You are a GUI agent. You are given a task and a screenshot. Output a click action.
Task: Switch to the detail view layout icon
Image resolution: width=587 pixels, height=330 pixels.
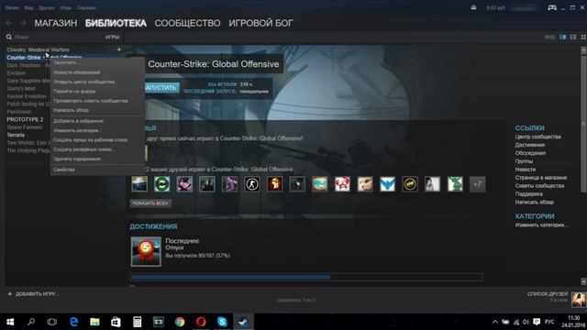tap(562, 37)
